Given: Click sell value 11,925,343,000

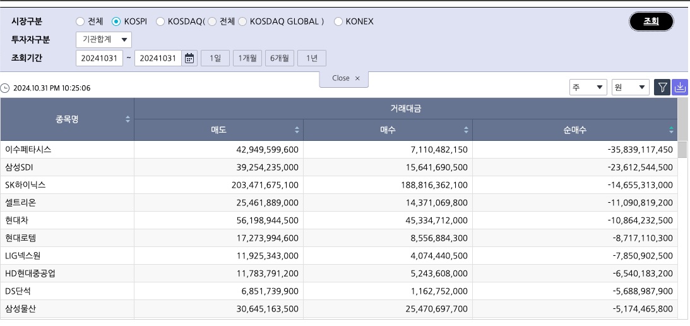Looking at the screenshot, I should click(267, 255).
